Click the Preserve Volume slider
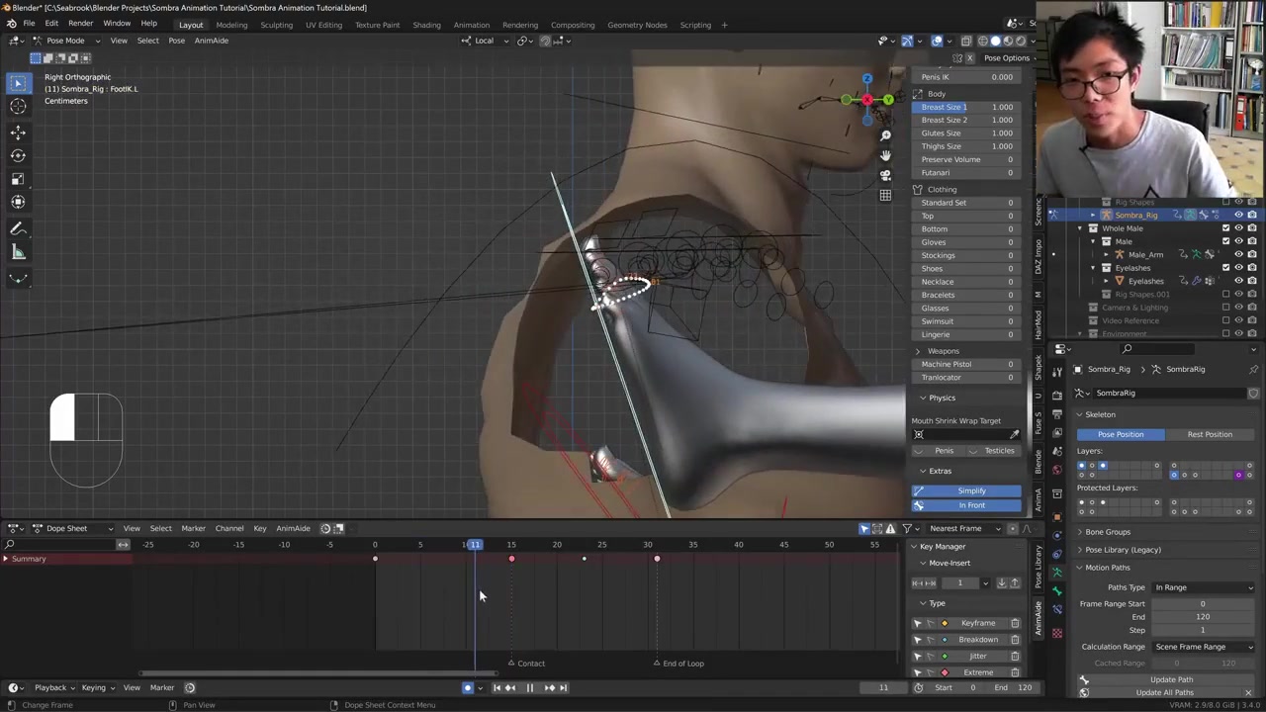 click(966, 159)
